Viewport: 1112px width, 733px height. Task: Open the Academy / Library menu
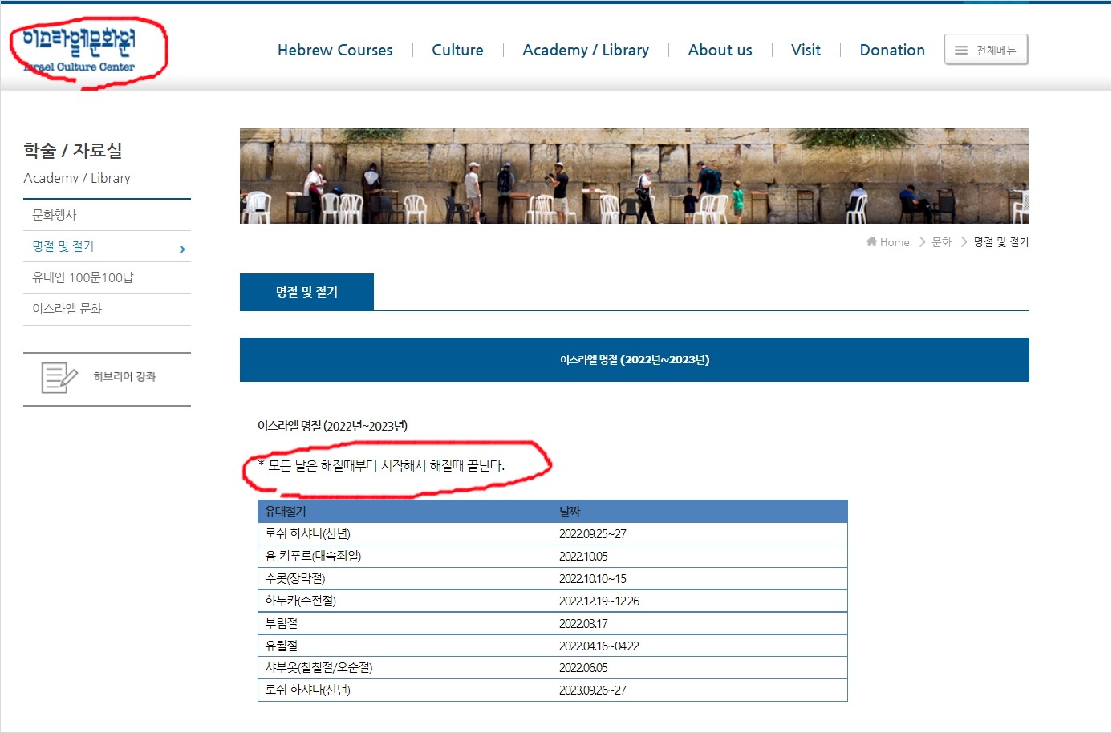[586, 50]
